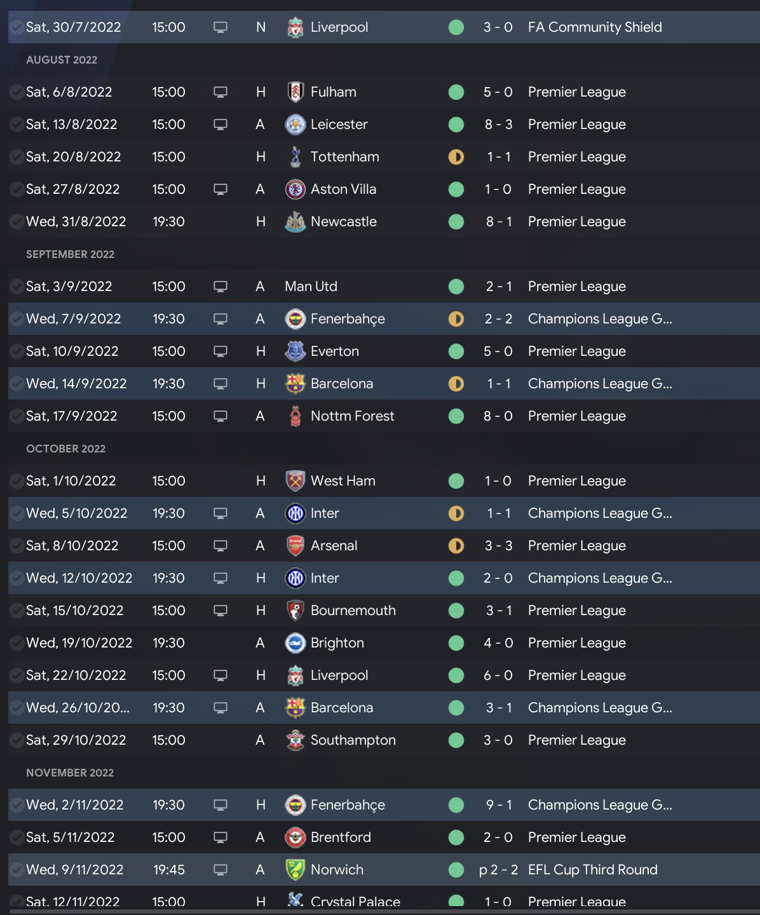Click the Aston Villa crest
This screenshot has height=915, width=760.
click(x=295, y=189)
